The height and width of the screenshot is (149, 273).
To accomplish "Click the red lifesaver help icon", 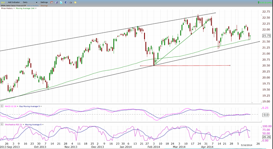I will pyautogui.click(x=52, y=2).
